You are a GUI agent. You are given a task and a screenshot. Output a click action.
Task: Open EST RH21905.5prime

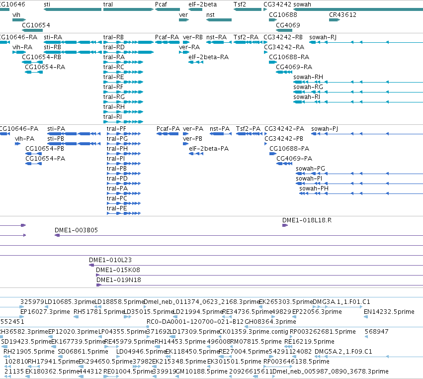pyautogui.click(x=7, y=357)
